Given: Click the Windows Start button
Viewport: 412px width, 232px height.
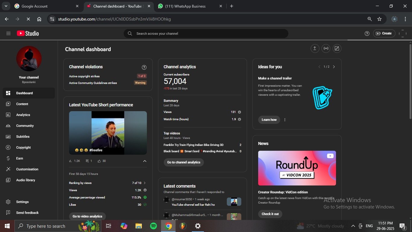Looking at the screenshot, I should click(7, 226).
